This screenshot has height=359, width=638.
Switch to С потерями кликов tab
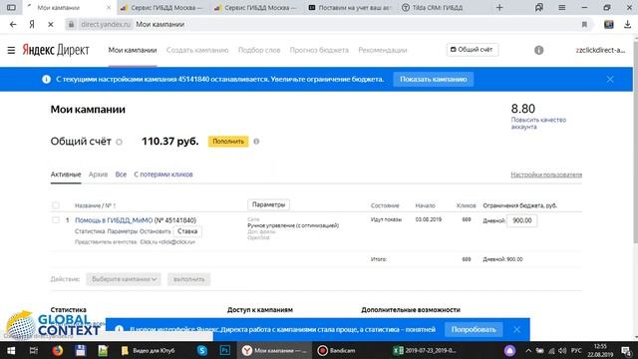click(x=163, y=175)
